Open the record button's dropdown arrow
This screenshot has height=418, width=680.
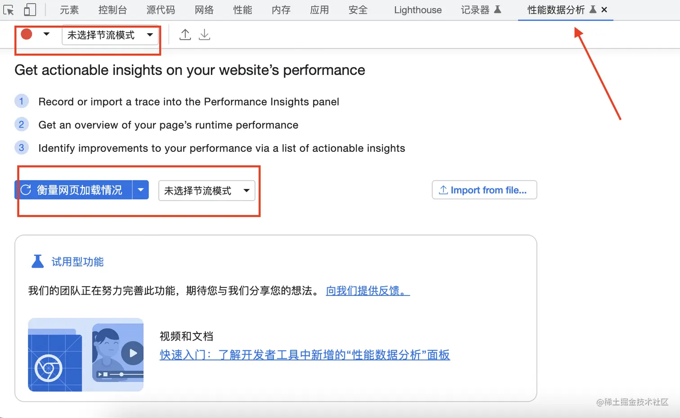(x=46, y=34)
